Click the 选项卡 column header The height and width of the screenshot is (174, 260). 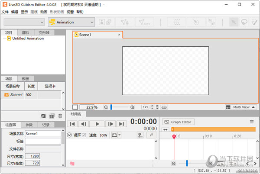[x=50, y=86]
